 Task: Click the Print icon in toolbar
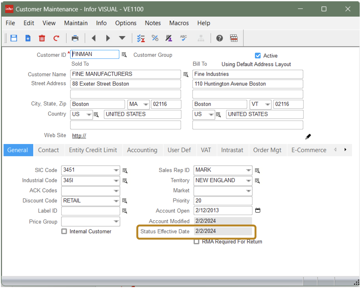pyautogui.click(x=75, y=38)
